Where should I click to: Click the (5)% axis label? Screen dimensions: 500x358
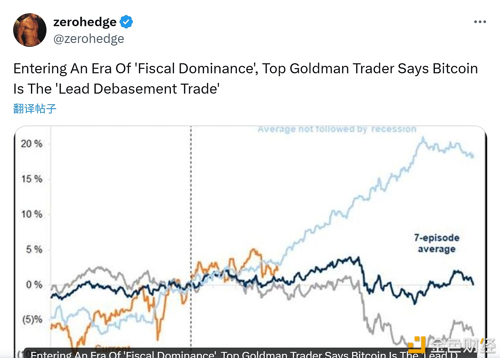[32, 319]
